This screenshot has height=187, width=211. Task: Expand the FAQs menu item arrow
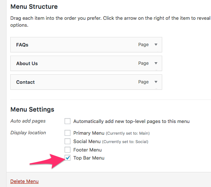coord(156,45)
